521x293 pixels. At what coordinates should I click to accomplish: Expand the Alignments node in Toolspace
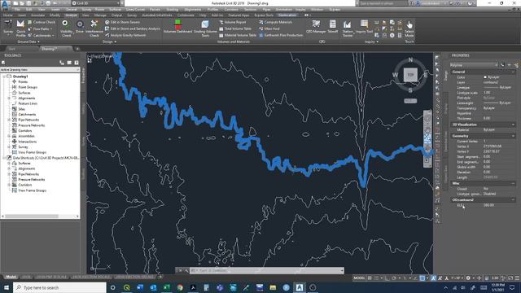[x=9, y=98]
